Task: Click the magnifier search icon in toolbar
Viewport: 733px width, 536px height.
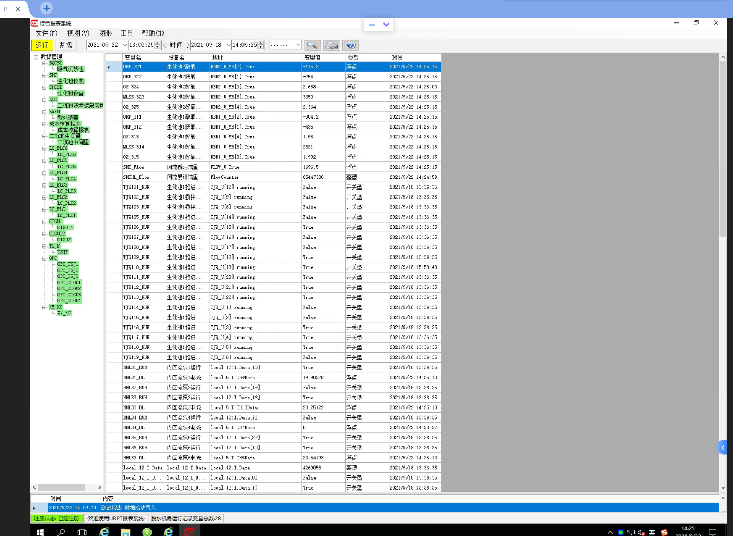Action: pos(312,45)
